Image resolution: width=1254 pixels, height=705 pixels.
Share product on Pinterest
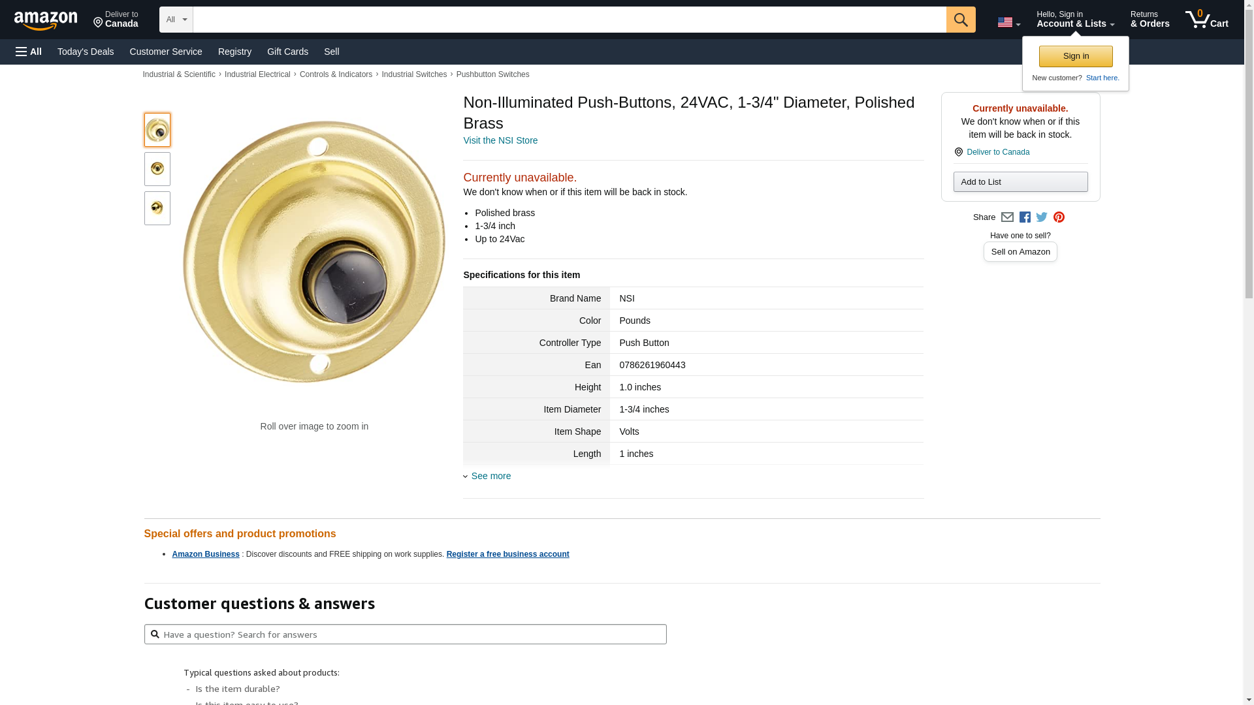tap(1059, 217)
